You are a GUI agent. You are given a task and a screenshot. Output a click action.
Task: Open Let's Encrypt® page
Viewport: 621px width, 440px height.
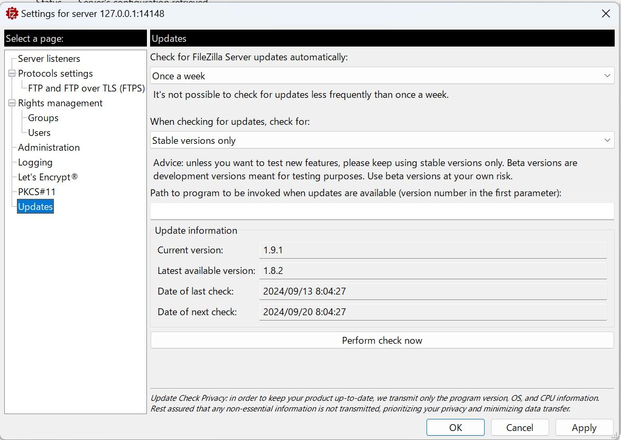pos(48,177)
